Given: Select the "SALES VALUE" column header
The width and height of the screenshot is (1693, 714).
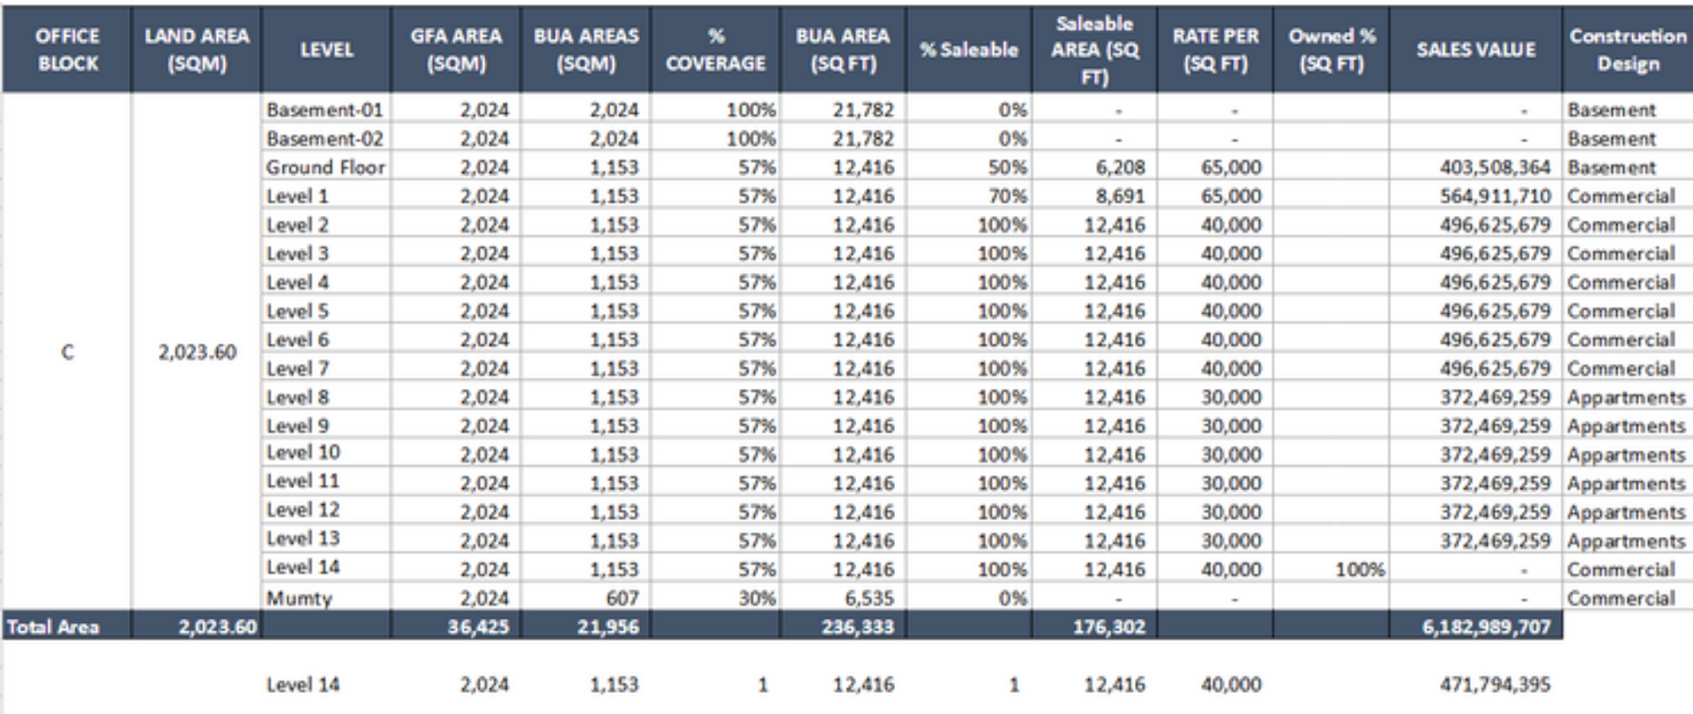Looking at the screenshot, I should [x=1476, y=49].
